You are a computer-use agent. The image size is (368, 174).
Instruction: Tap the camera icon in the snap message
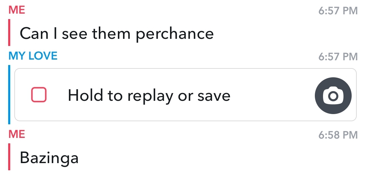(333, 97)
